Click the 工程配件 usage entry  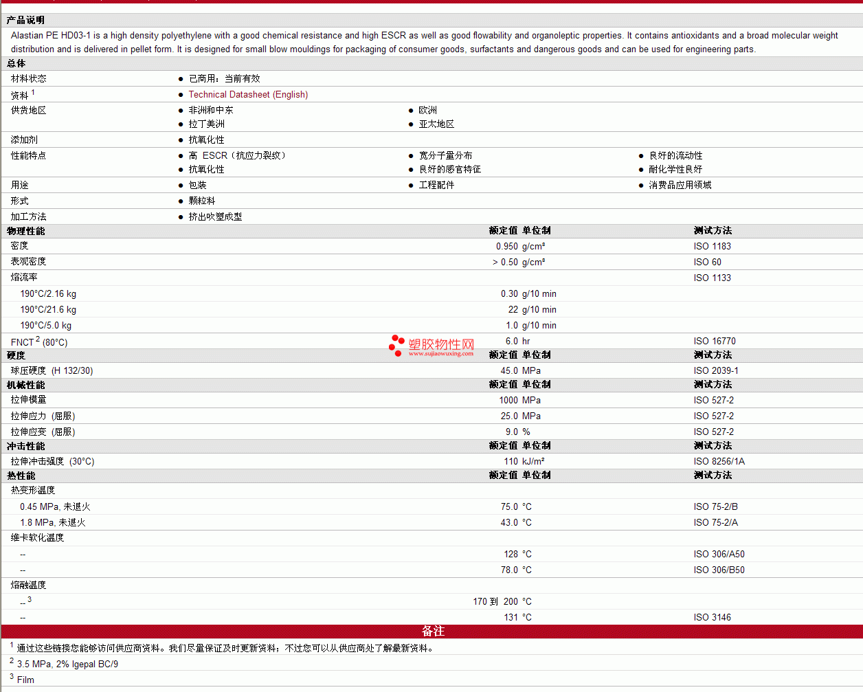(437, 186)
